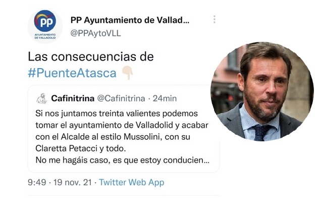Click the PP Ayuntamiento de Vallad... account name
Image resolution: width=323 pixels, height=215 pixels.
pyautogui.click(x=130, y=20)
